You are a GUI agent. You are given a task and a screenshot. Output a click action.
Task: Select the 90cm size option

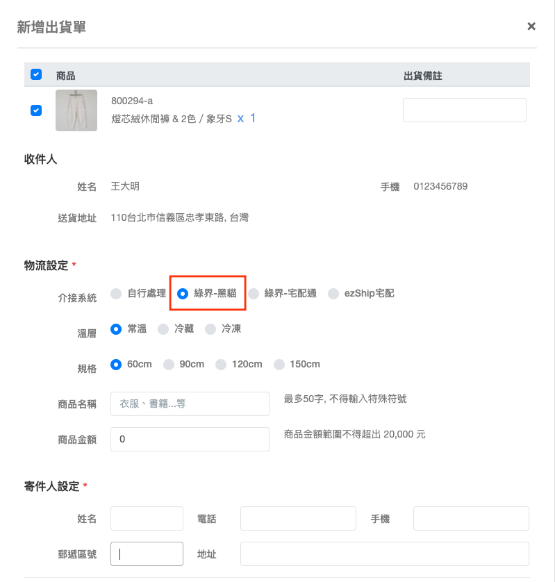tap(169, 365)
